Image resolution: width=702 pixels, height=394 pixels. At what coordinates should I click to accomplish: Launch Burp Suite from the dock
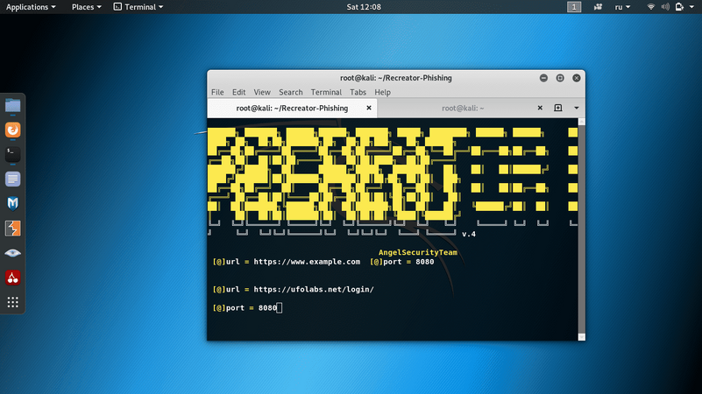click(12, 228)
